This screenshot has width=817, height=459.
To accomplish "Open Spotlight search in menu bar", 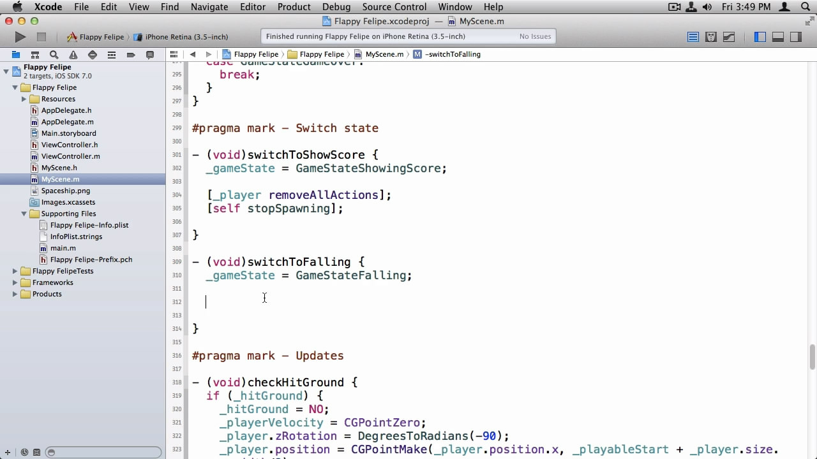I will (x=805, y=7).
